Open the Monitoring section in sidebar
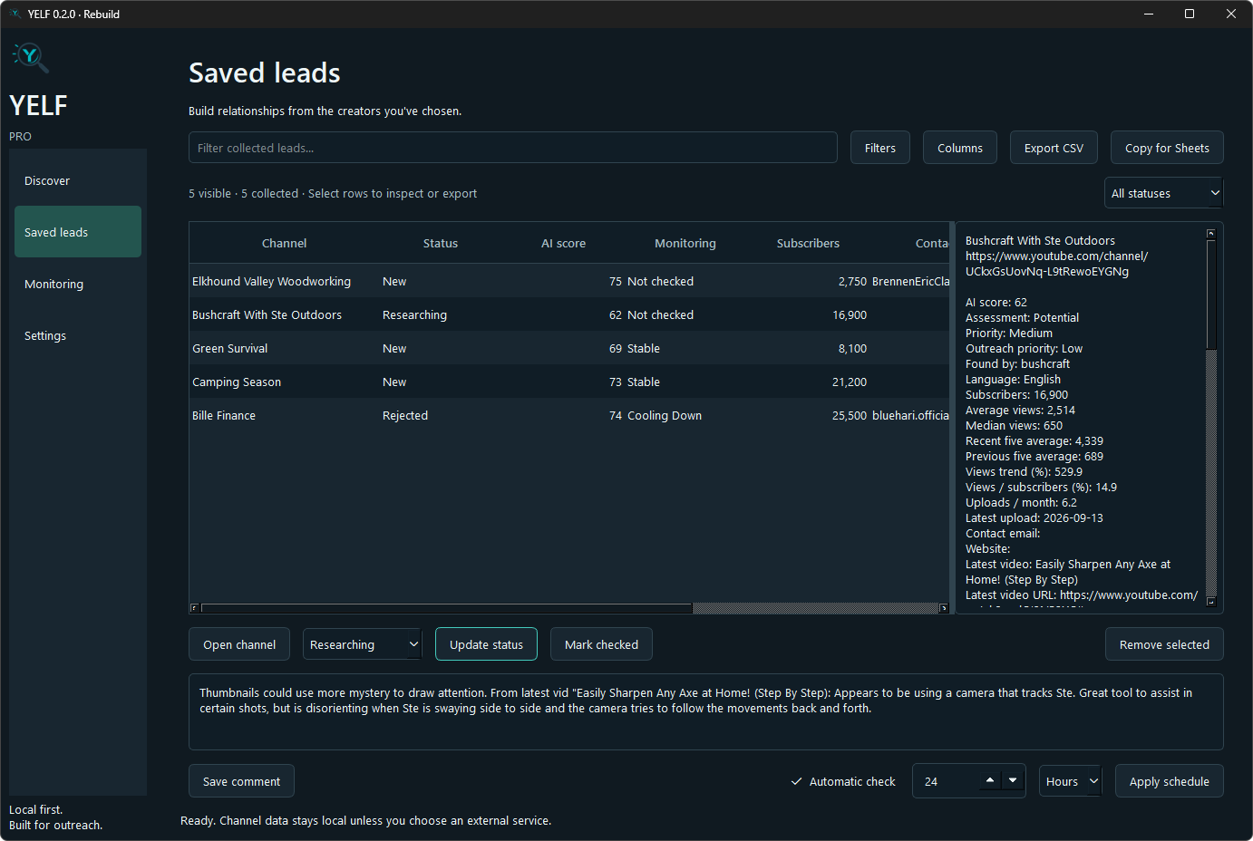 tap(78, 284)
